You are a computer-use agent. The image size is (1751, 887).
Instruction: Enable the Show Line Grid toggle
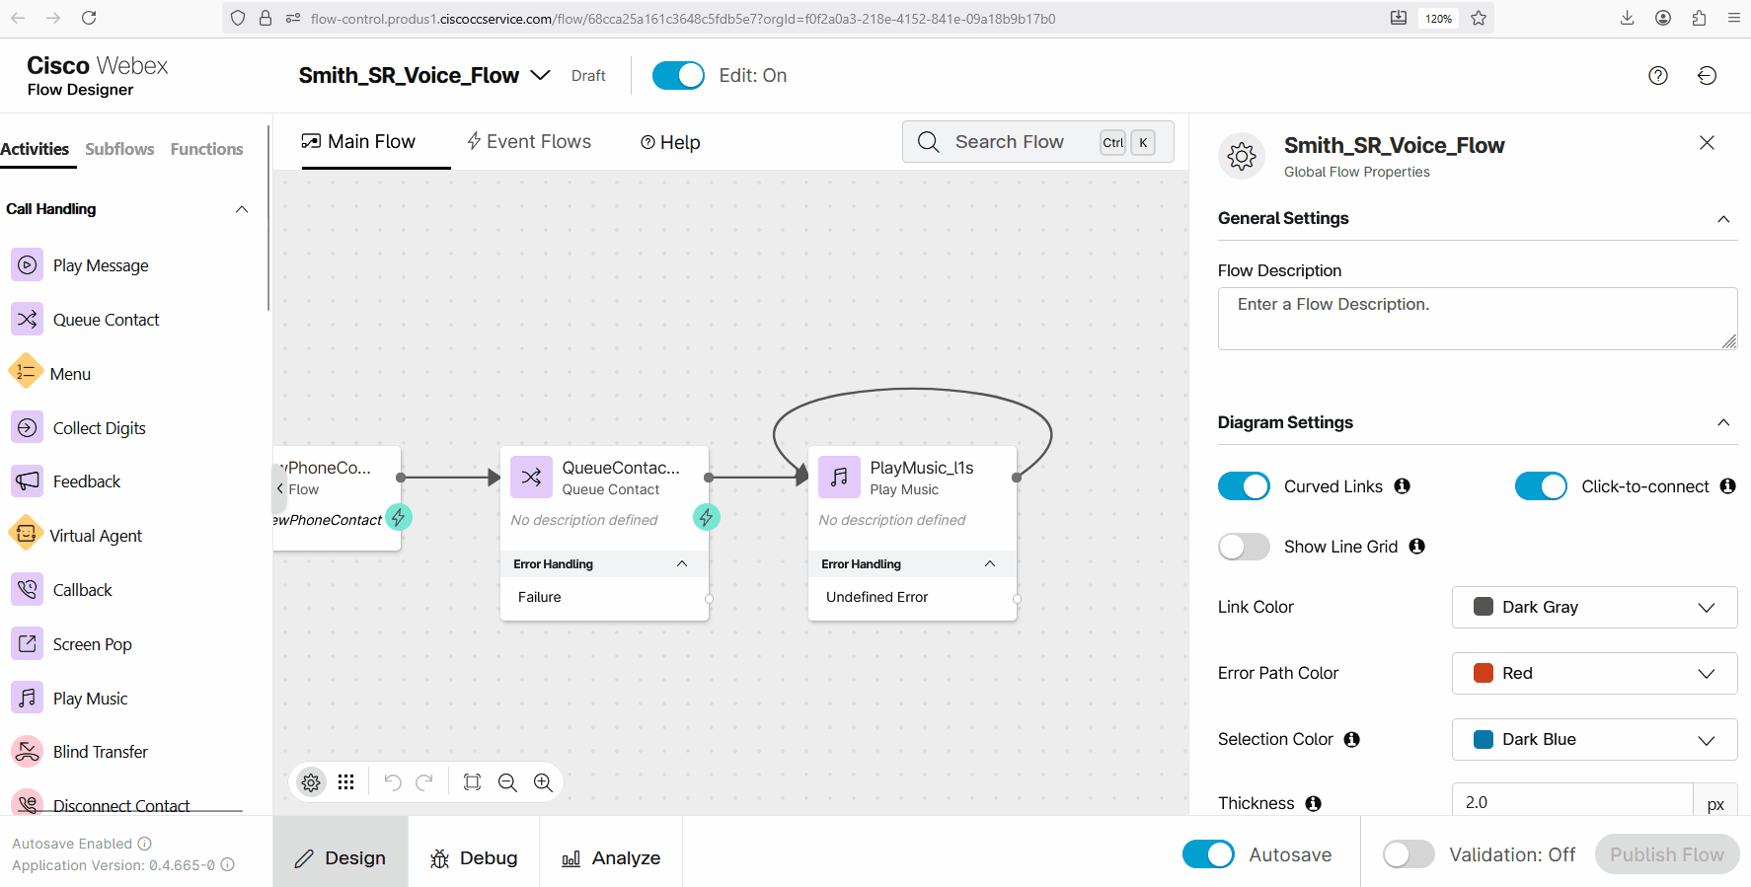1244,547
